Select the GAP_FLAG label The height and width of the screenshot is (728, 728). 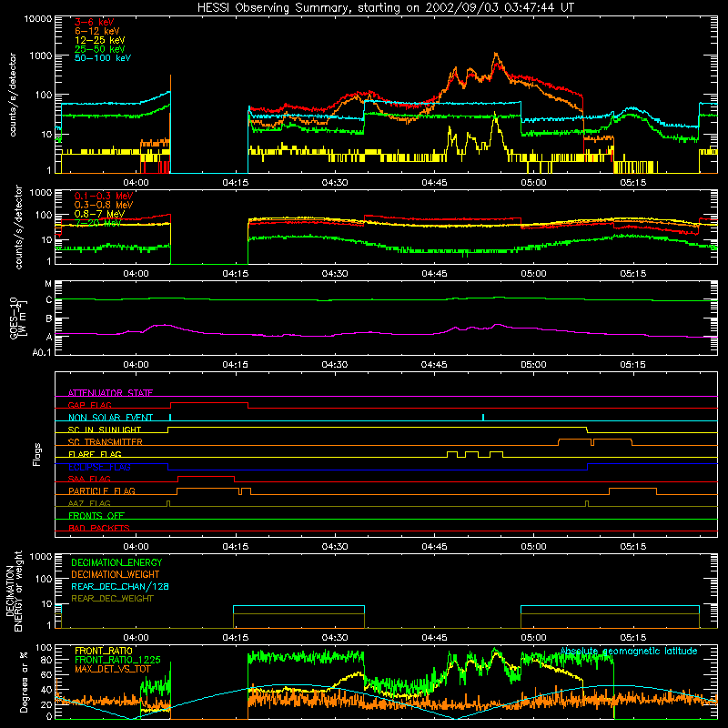[x=89, y=405]
